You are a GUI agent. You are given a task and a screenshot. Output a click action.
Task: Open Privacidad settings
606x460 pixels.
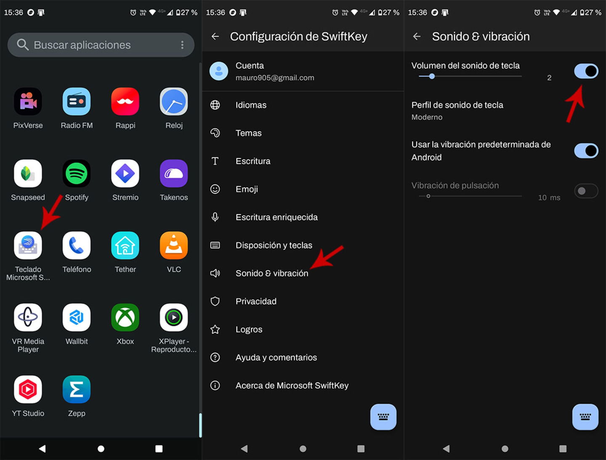tap(303, 301)
